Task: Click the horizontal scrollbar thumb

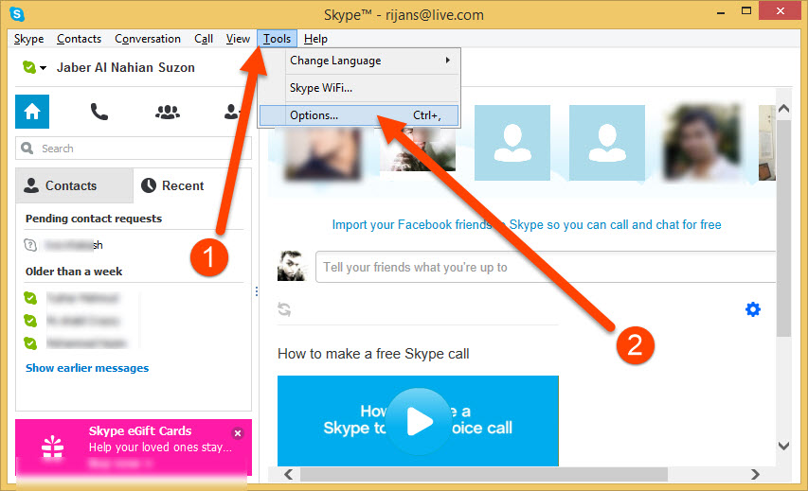Action: point(484,474)
